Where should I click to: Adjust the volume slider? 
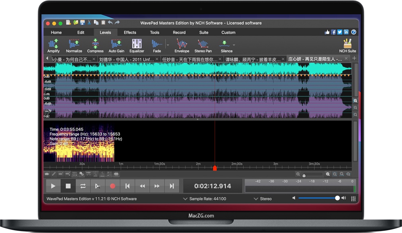[319, 198]
